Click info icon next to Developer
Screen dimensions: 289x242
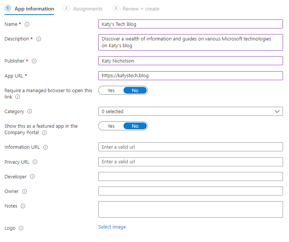[x=32, y=177]
